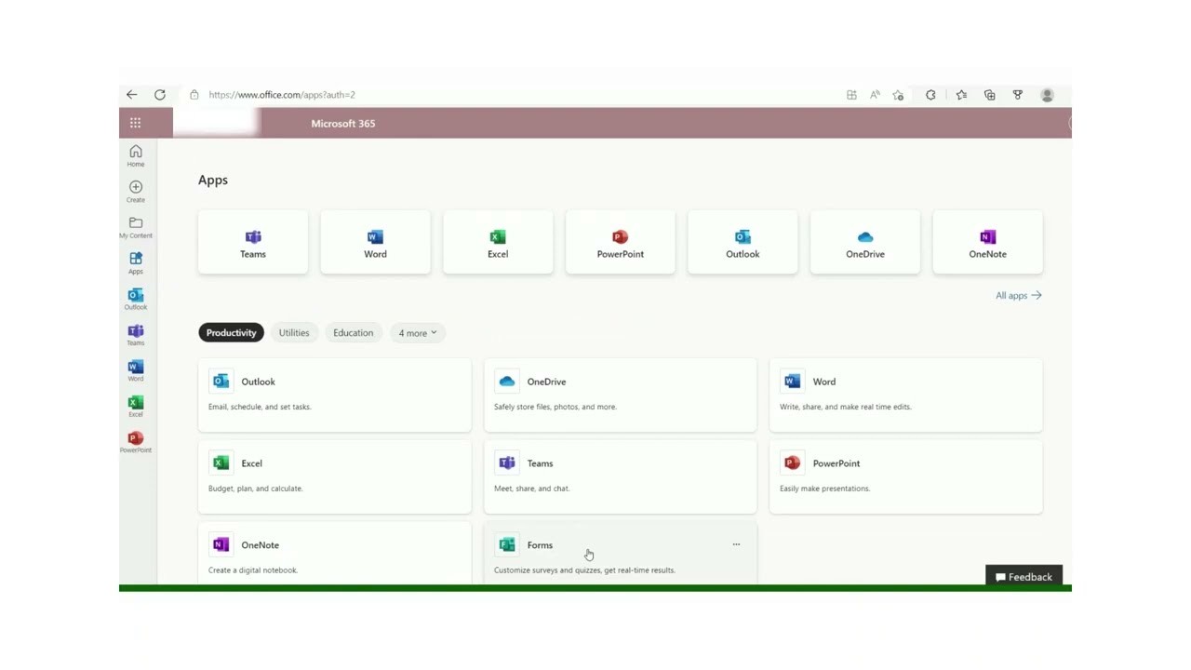Viewport: 1191px width, 670px height.
Task: Open browser collections icon
Action: tap(990, 95)
